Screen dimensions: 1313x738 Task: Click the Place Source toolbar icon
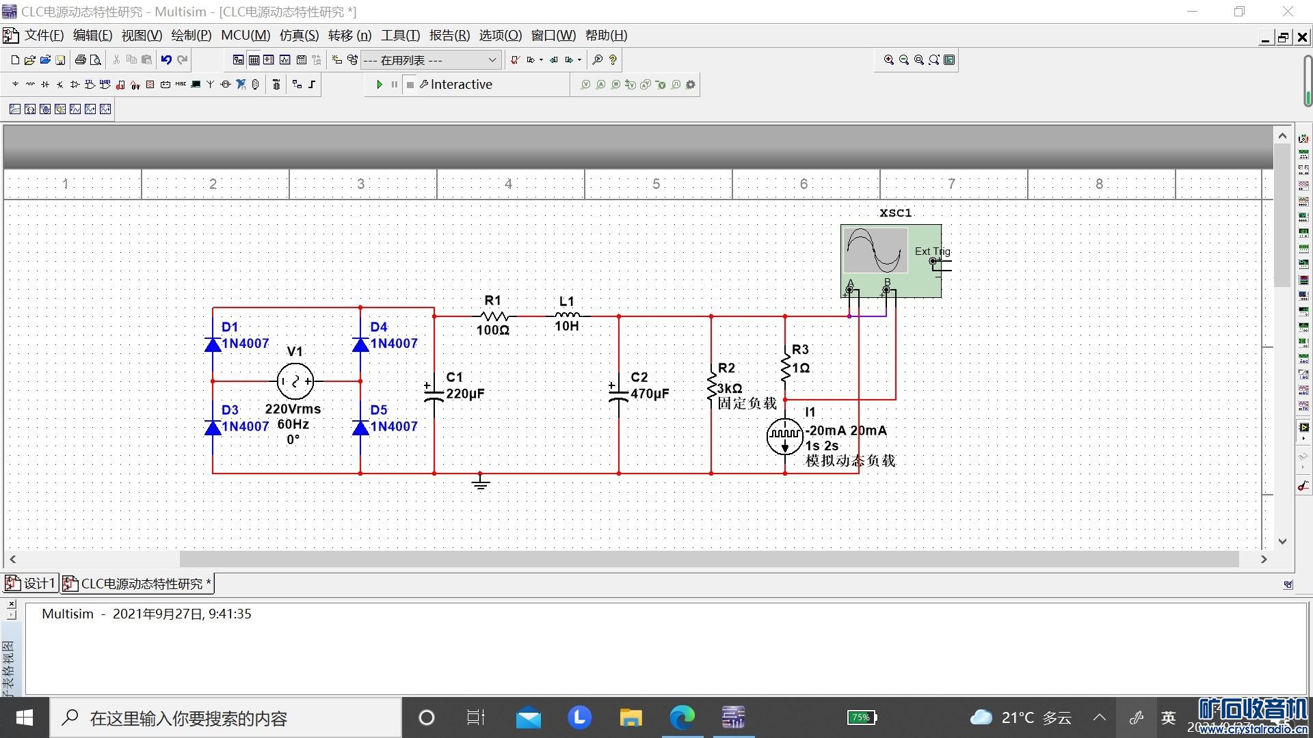[x=15, y=85]
